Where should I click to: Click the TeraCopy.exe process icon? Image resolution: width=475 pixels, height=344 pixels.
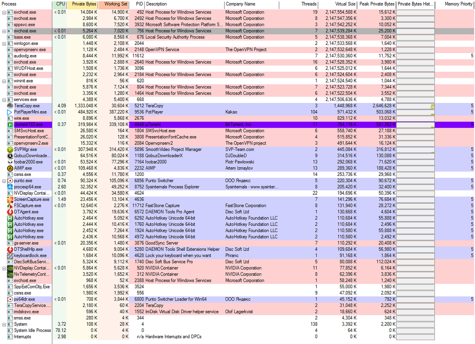point(10,106)
